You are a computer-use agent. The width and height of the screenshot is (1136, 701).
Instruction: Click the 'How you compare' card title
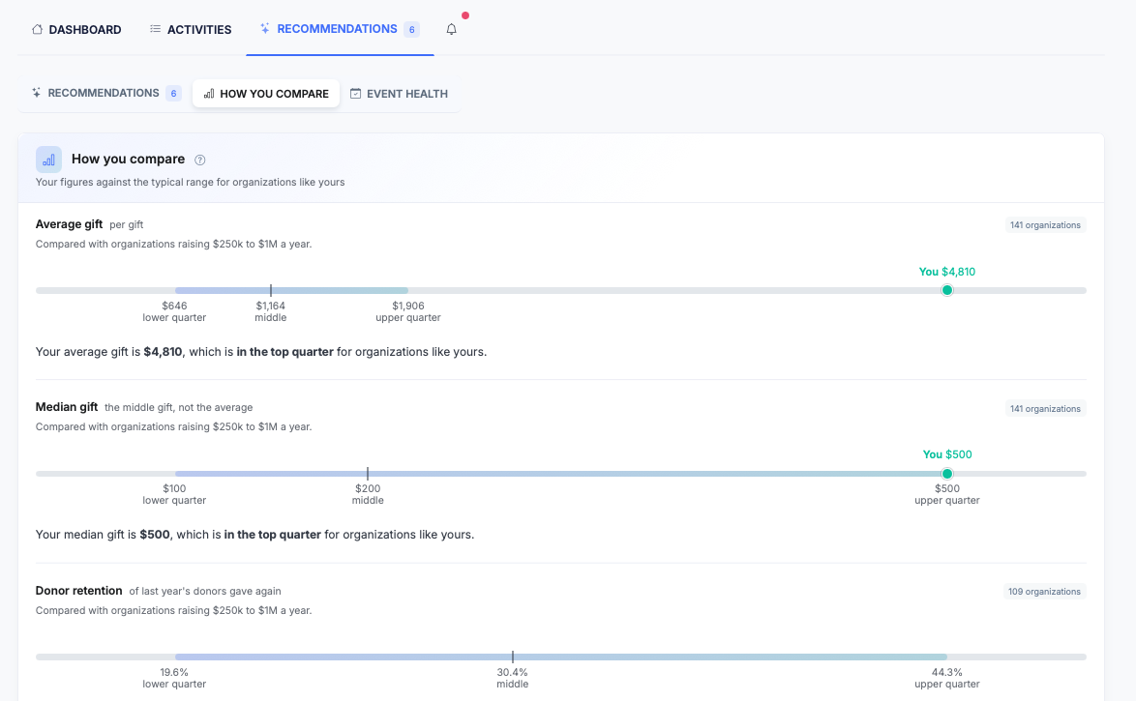[129, 160]
